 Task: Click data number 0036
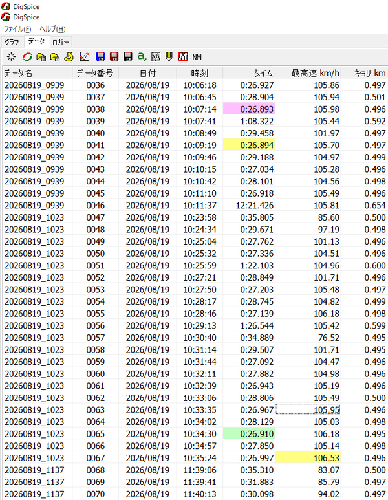coord(95,85)
